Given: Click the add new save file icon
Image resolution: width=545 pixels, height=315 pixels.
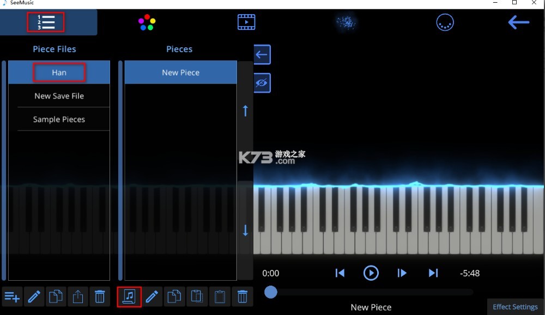Looking at the screenshot, I should (x=11, y=297).
